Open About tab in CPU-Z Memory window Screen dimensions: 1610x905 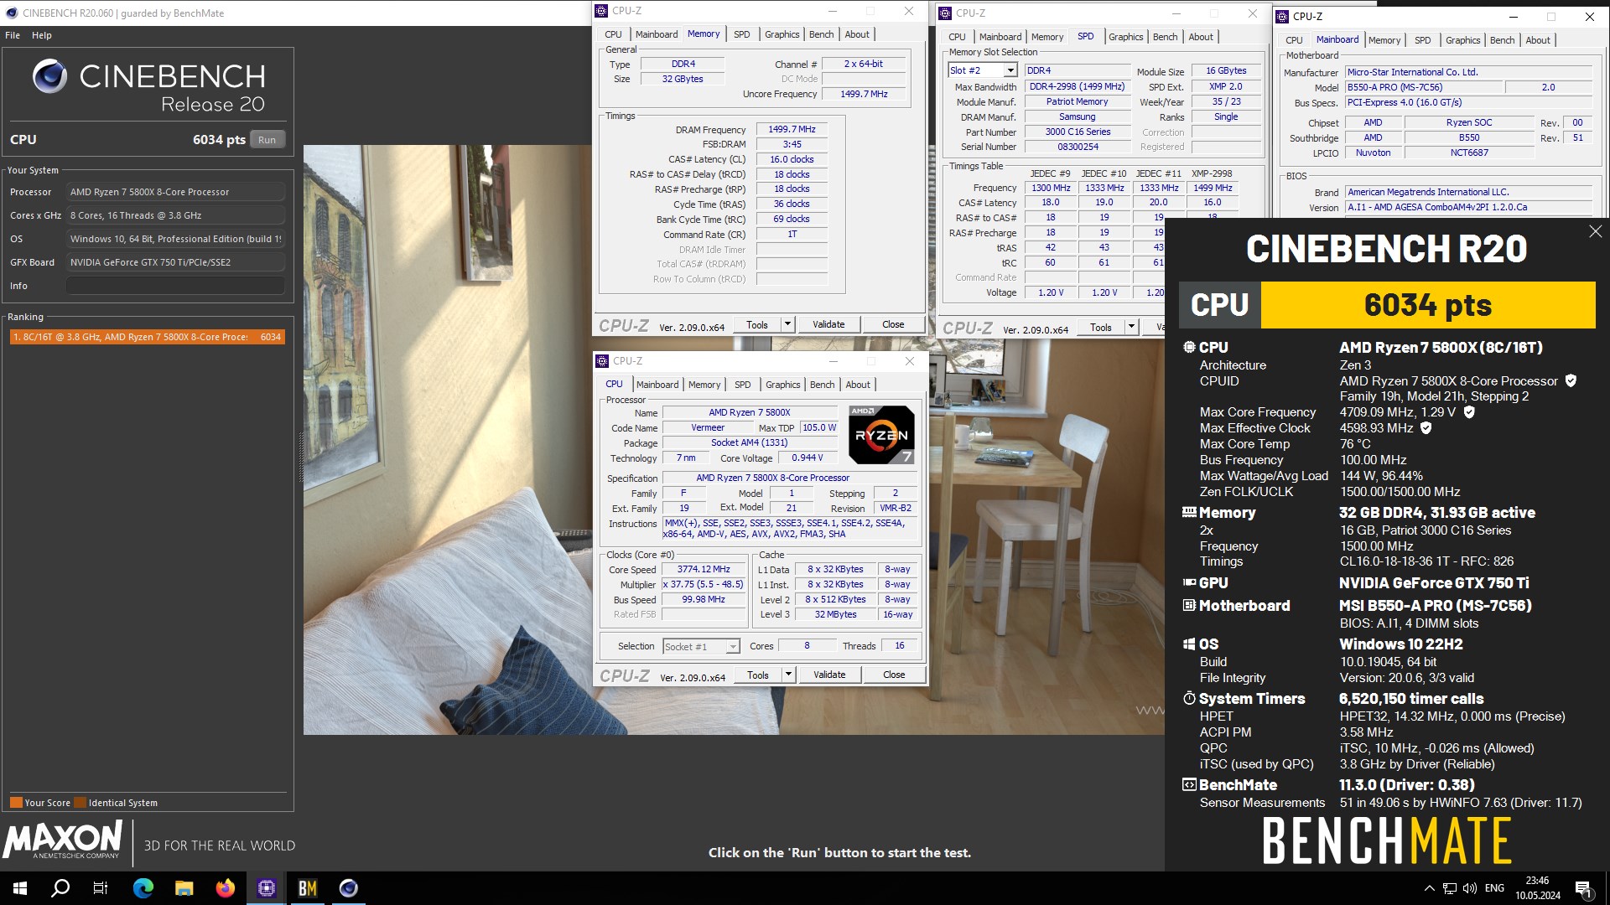[x=857, y=34]
